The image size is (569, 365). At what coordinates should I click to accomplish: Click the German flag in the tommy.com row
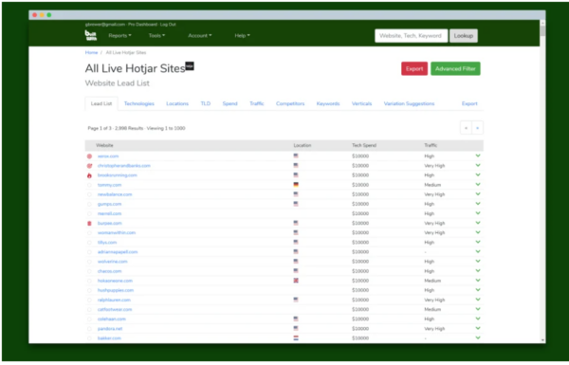pyautogui.click(x=296, y=184)
